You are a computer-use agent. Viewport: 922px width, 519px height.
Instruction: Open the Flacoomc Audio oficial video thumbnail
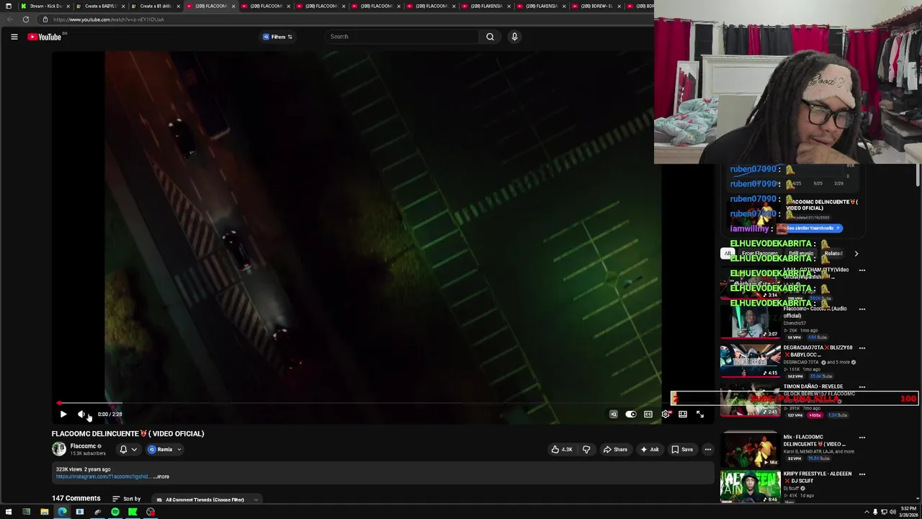pos(751,321)
